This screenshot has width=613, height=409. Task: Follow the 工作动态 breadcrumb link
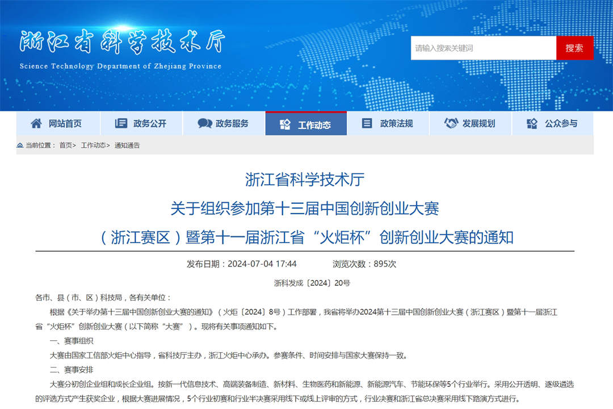tap(93, 145)
